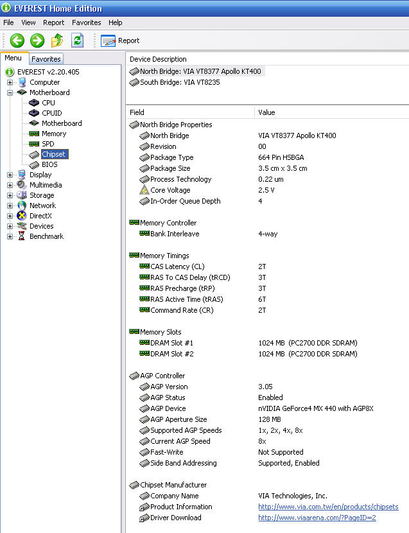
Task: Click the Core Voltage warning icon
Action: (144, 190)
